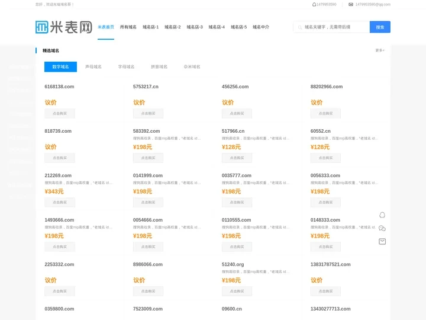Screen dimensions: 426x320
Task: Click 点击购买 under 517966.cn
Action: coord(237,158)
